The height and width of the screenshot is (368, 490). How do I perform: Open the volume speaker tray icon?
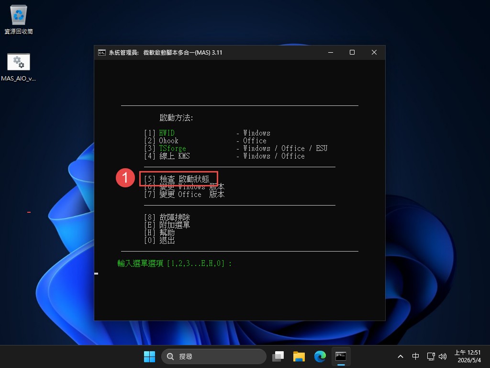pyautogui.click(x=443, y=356)
